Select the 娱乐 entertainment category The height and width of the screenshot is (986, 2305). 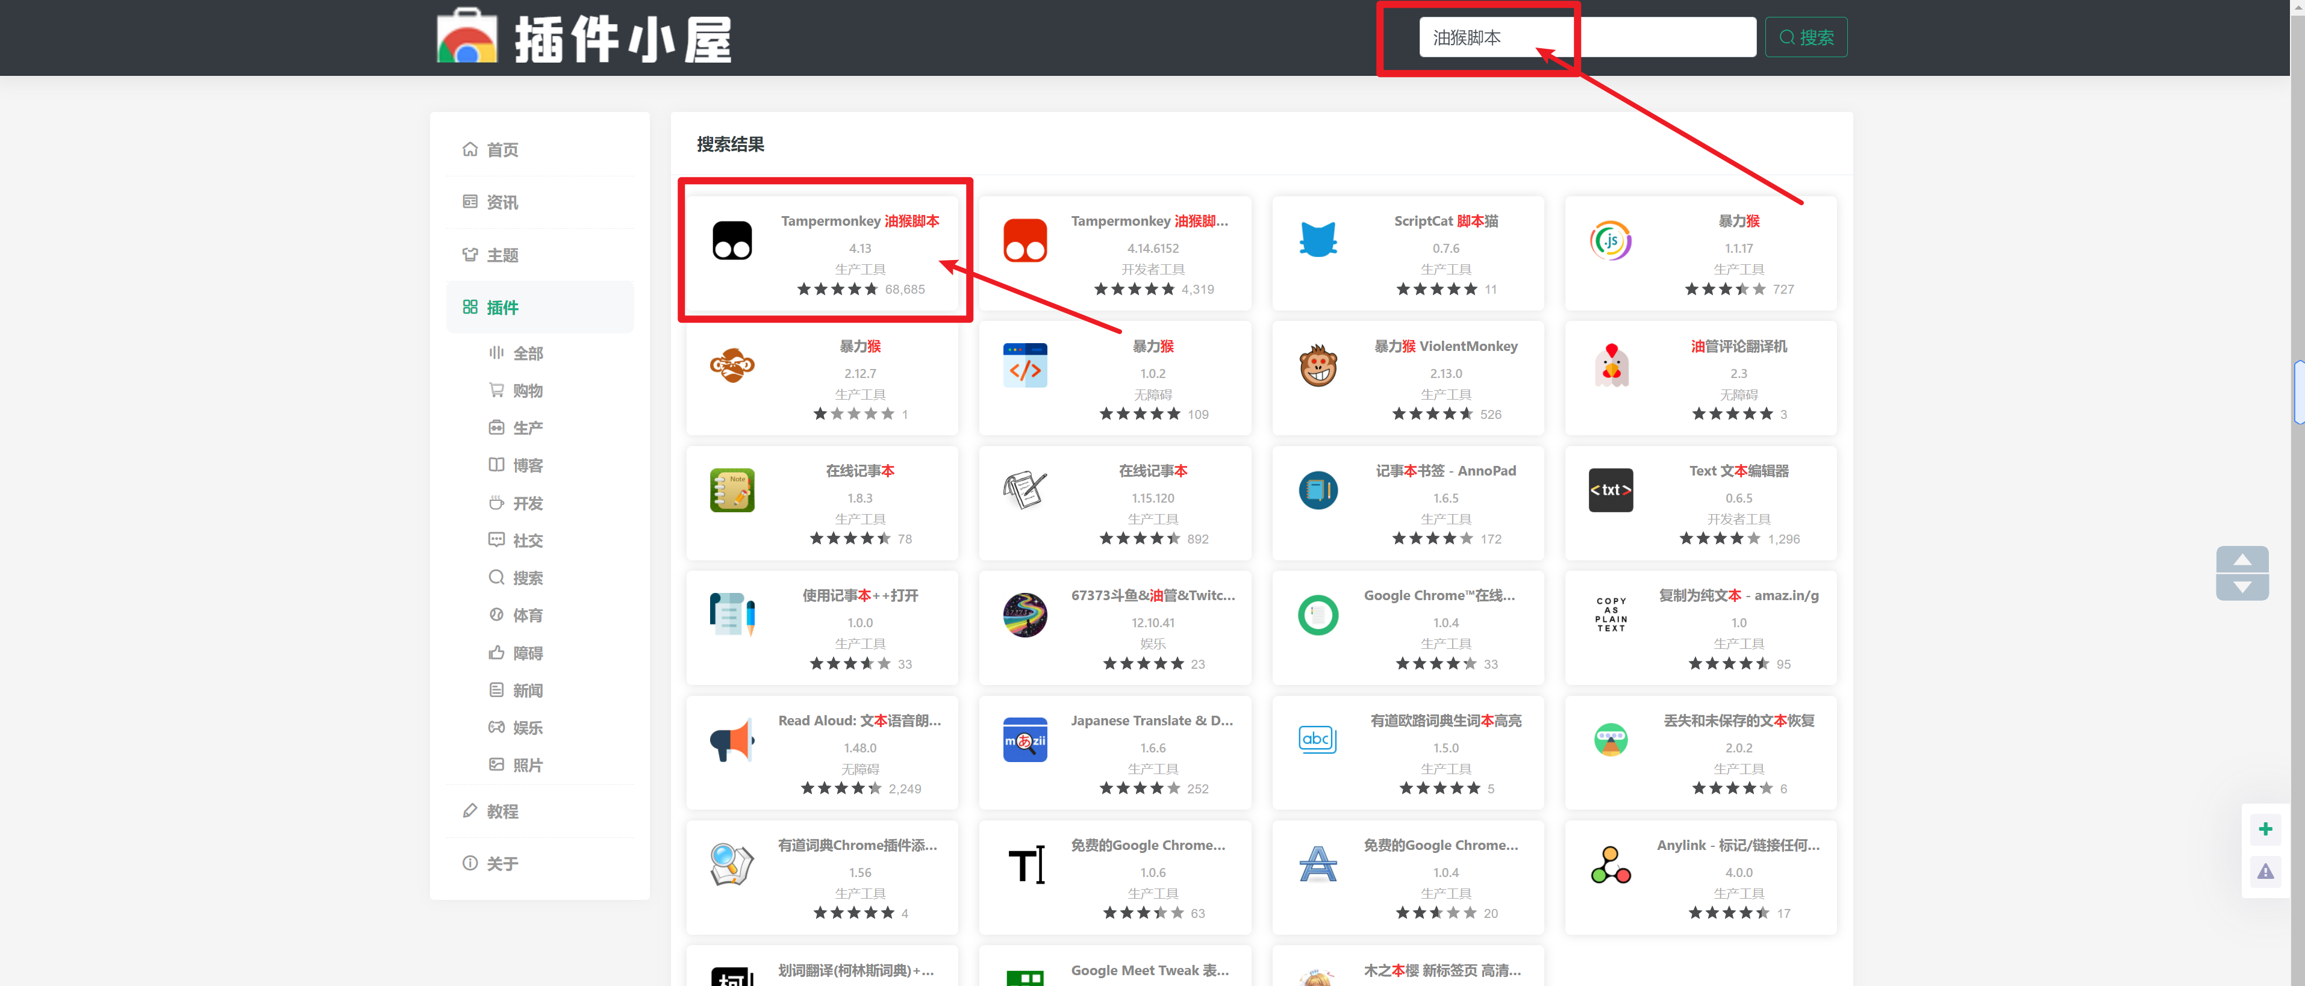527,728
